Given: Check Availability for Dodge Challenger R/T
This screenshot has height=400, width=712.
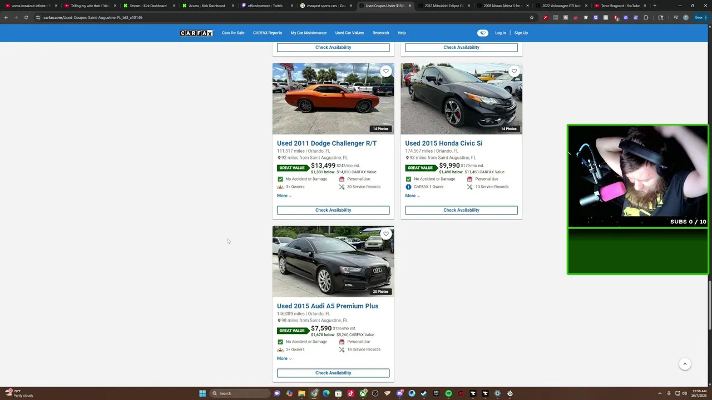Looking at the screenshot, I should click(333, 210).
